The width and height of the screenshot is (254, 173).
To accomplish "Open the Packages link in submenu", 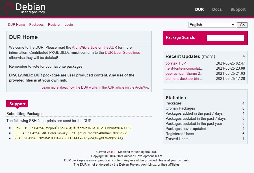I will pos(36,25).
